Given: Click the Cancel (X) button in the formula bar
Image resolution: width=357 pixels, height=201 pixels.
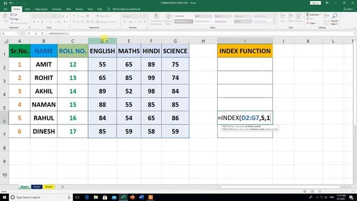Looking at the screenshot, I should (28, 33).
